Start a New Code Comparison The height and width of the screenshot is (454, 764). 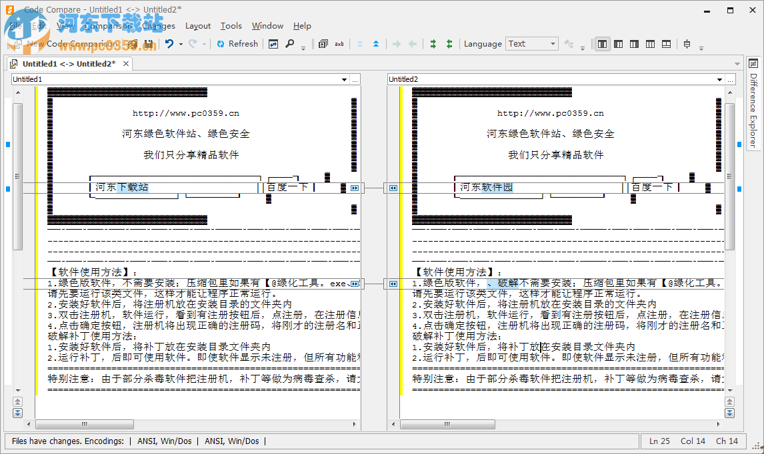(67, 43)
